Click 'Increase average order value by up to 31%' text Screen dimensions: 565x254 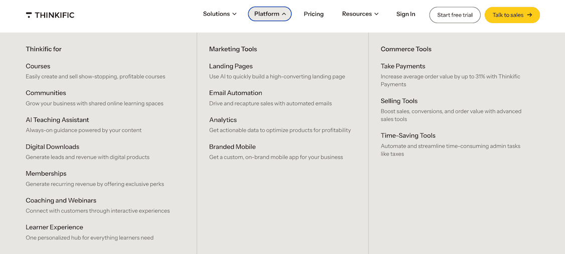point(451,80)
